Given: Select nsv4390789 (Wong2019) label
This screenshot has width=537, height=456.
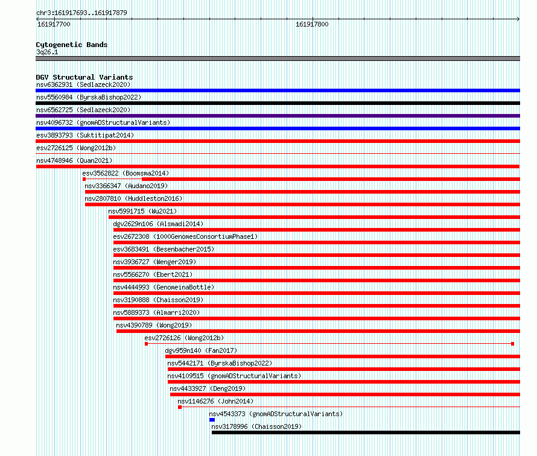Looking at the screenshot, I should pyautogui.click(x=154, y=325).
